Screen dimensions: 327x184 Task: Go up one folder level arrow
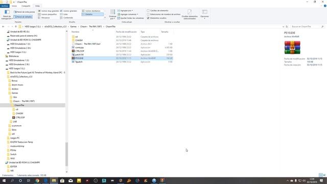click(16, 27)
